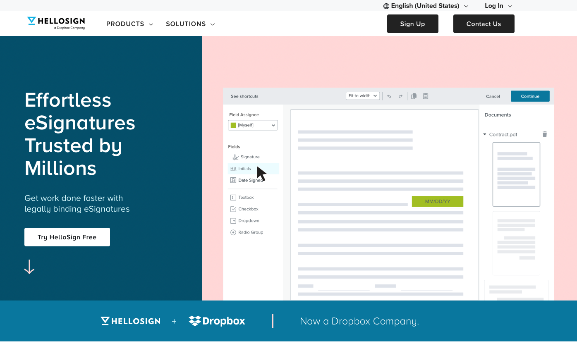The image size is (577, 353).
Task: Click the paste clipboard icon in toolbar
Action: (x=425, y=96)
